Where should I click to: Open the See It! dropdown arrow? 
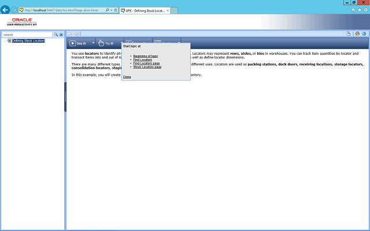click(93, 43)
